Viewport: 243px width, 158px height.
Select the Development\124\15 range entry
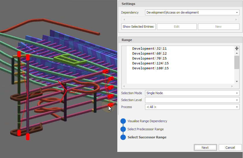click(x=150, y=63)
